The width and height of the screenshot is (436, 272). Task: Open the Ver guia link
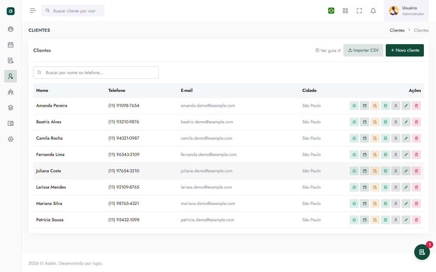coord(328,50)
